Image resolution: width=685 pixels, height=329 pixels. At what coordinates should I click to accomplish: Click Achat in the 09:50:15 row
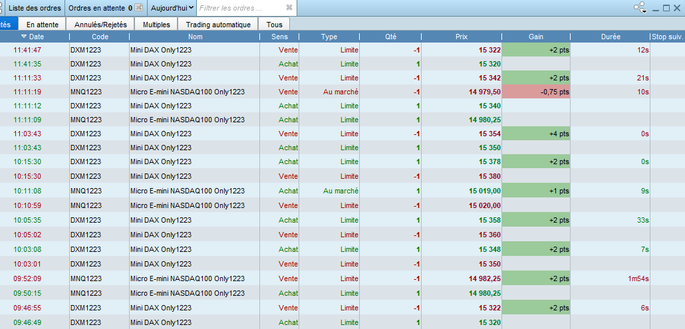[289, 293]
